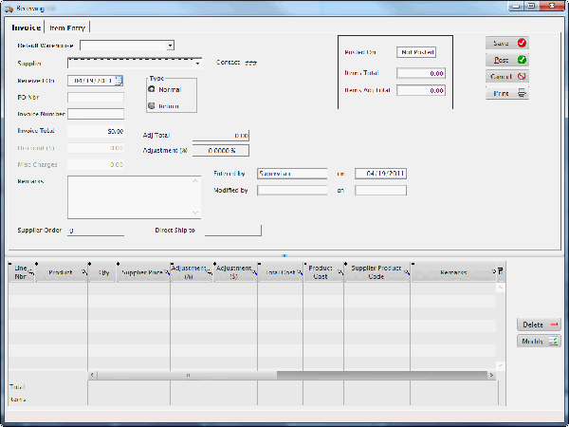Click the Cancel button's red icon
The width and height of the screenshot is (569, 427).
click(x=522, y=76)
